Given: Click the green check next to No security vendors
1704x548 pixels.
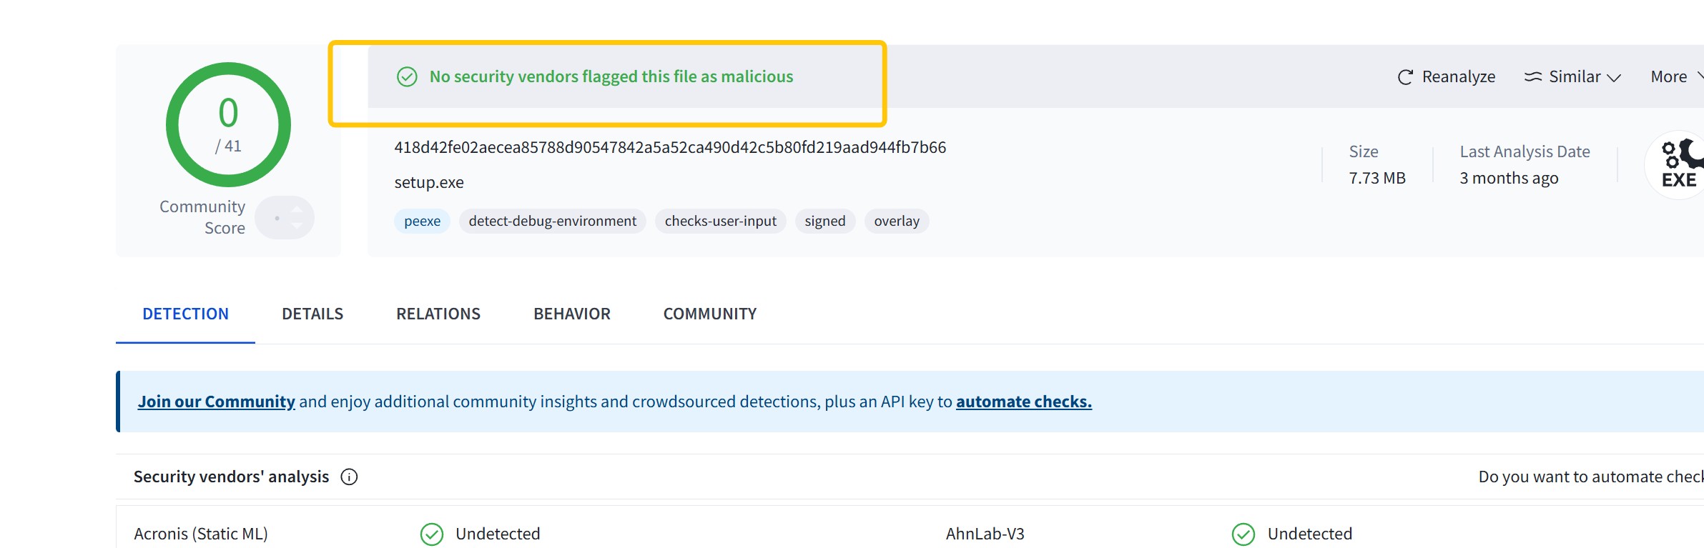Looking at the screenshot, I should 407,76.
